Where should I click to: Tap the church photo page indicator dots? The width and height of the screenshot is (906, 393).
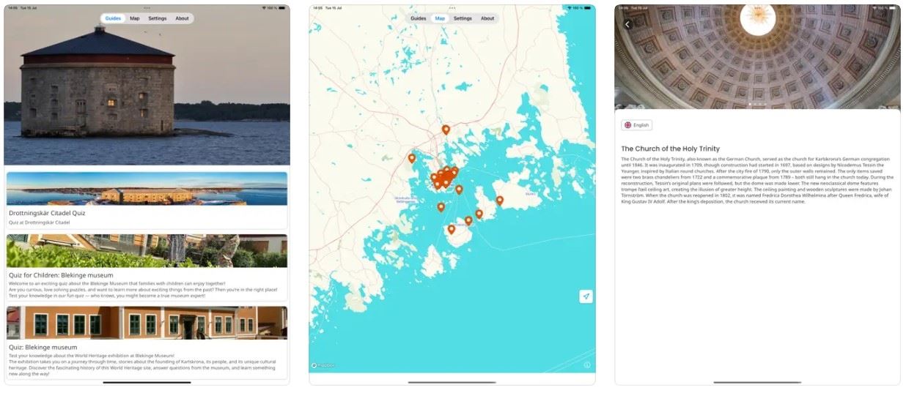tap(757, 105)
